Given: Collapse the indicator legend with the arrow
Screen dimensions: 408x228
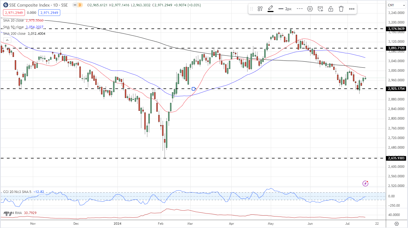Looking at the screenshot, I should click(7, 40).
